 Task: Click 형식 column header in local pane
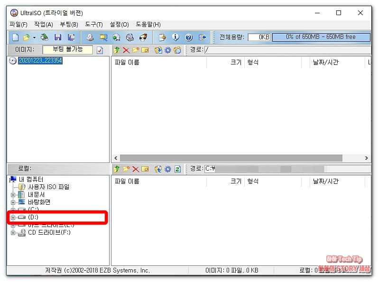click(x=273, y=182)
